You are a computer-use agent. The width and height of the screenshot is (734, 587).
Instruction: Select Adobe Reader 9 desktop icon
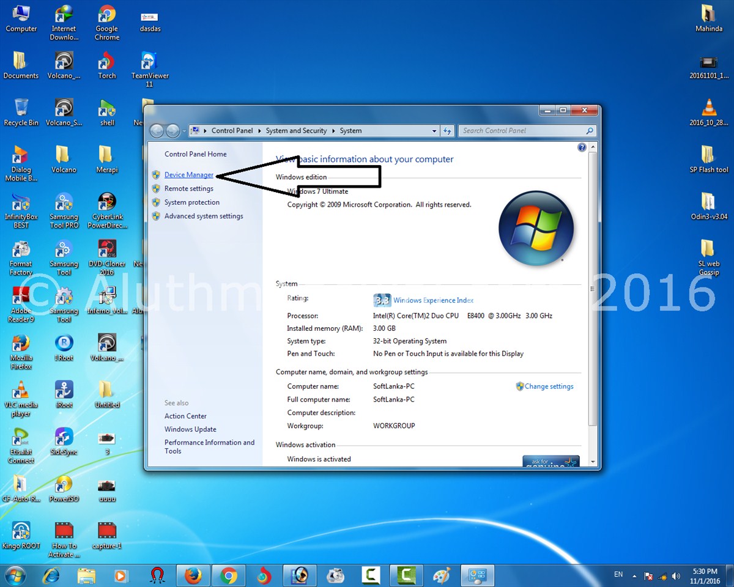21,305
